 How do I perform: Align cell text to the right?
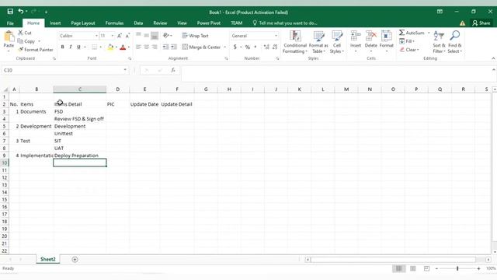tap(155, 47)
